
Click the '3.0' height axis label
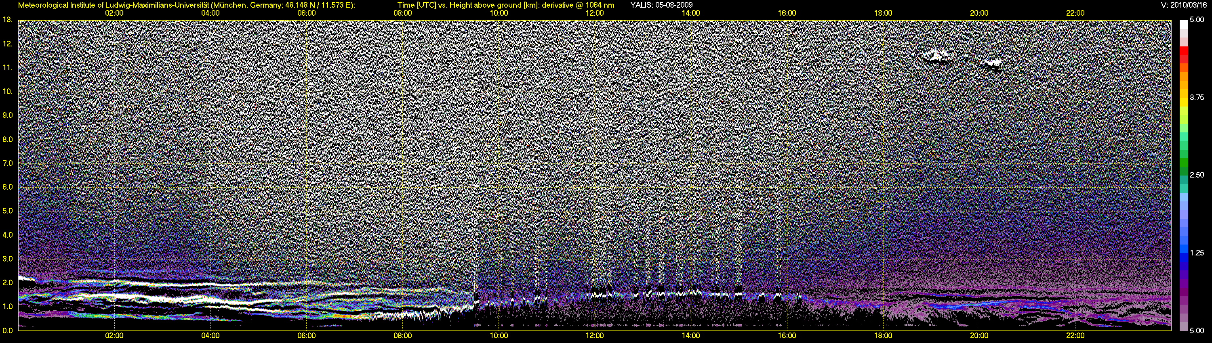coord(7,258)
